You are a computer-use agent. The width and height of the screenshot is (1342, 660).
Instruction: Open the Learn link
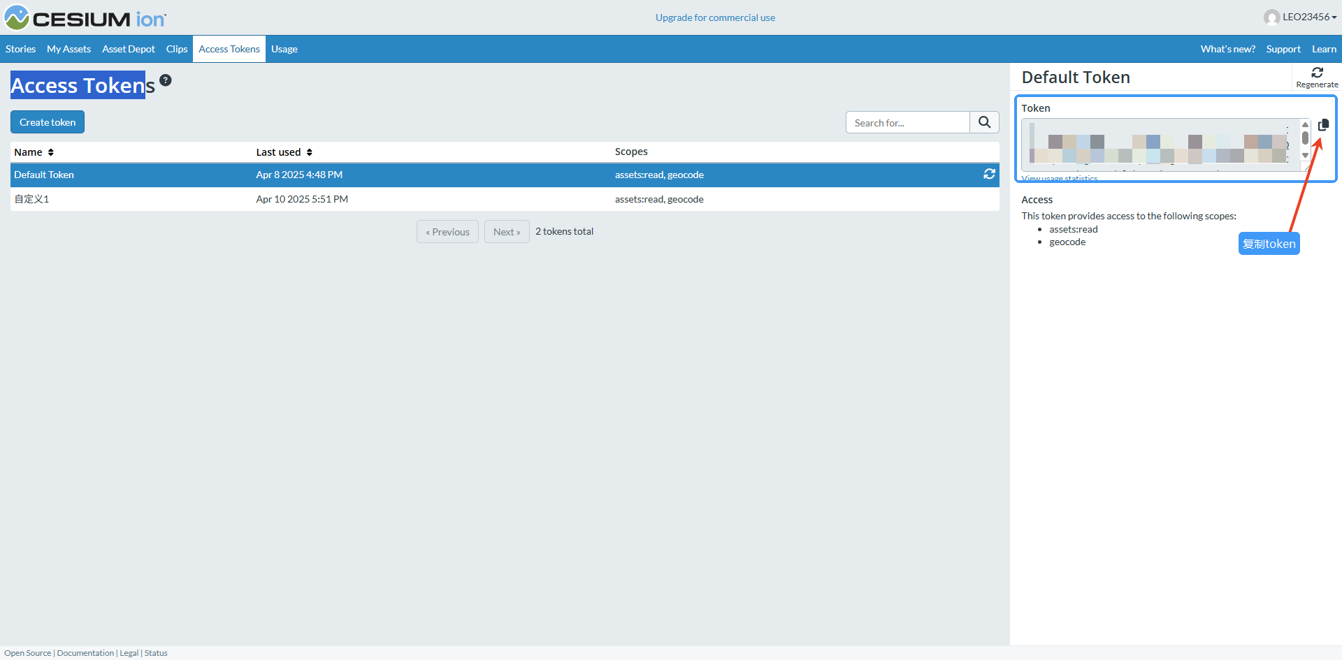pyautogui.click(x=1324, y=49)
